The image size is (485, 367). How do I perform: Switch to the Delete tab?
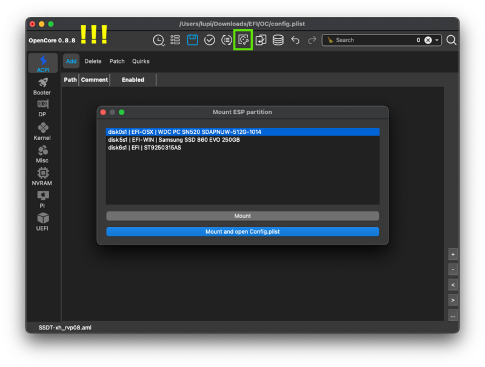(93, 61)
